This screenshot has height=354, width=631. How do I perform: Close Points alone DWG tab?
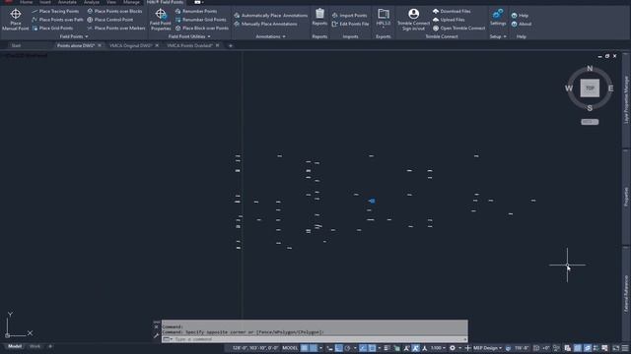100,46
